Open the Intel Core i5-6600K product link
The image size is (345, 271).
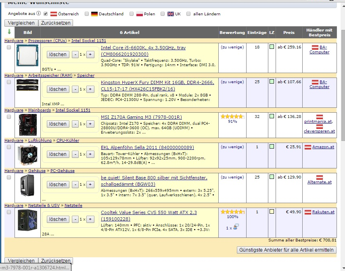click(x=143, y=51)
